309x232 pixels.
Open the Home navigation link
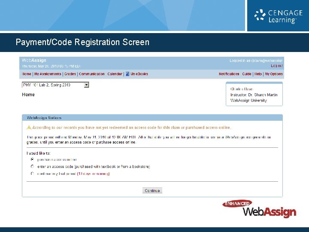[27, 74]
